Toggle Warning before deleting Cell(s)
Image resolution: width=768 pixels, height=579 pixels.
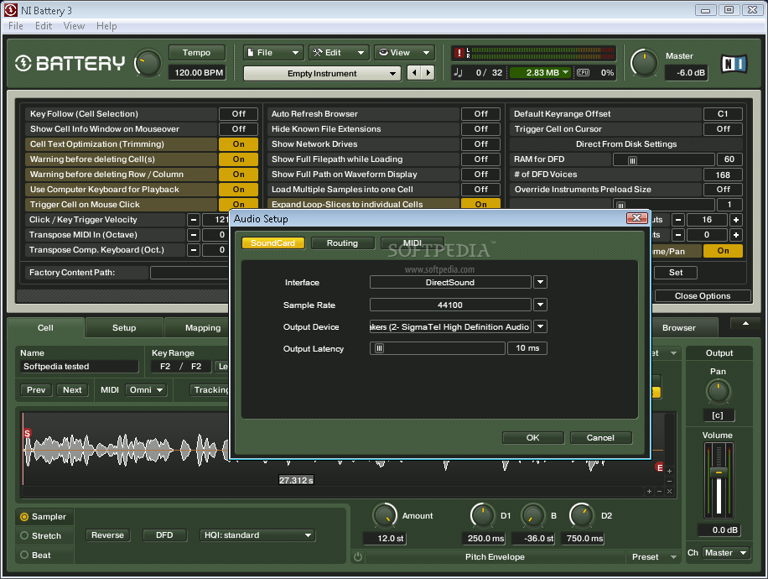[238, 159]
